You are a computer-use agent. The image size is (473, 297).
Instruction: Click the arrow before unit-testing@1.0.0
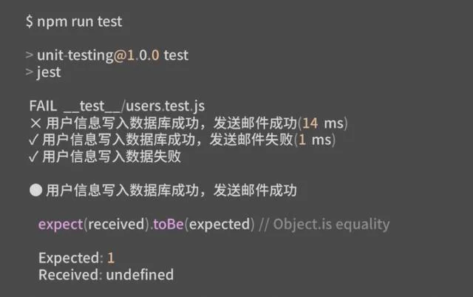pos(30,55)
